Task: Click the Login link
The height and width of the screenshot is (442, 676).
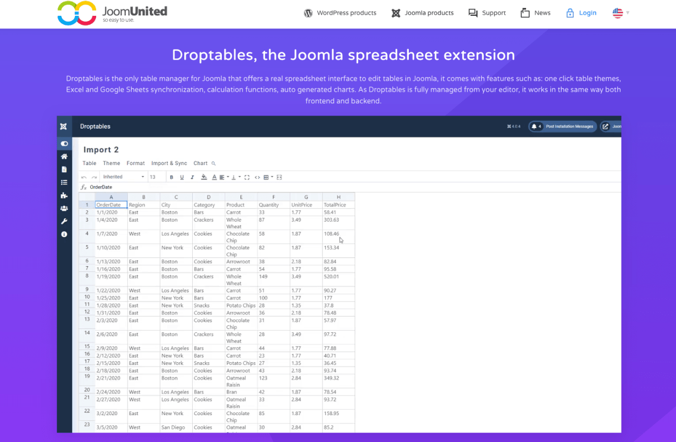Action: [x=581, y=13]
